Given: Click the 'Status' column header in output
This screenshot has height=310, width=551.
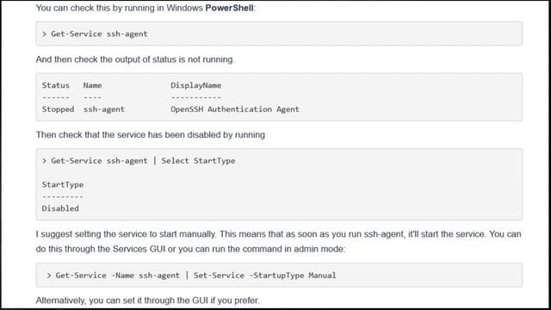Looking at the screenshot, I should click(55, 85).
